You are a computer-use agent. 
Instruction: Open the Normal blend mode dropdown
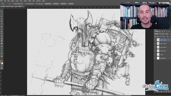coord(159,34)
